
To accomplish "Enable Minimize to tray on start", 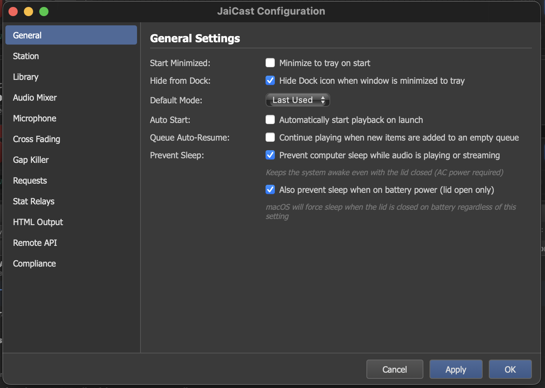I will [x=270, y=63].
